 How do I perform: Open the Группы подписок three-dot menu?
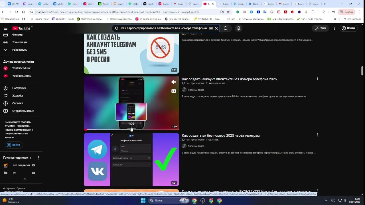[38, 158]
